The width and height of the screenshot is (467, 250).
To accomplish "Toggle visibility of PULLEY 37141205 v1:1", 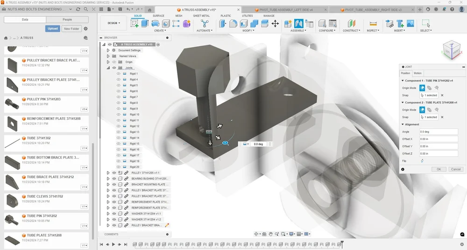I will pos(114,173).
